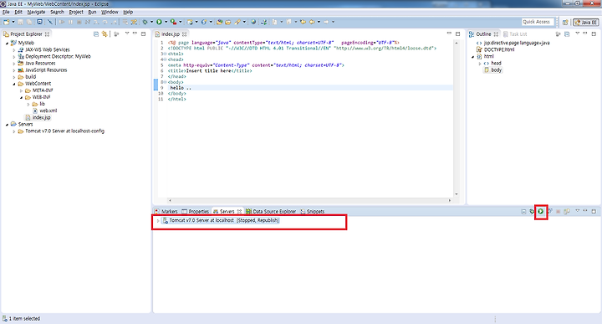Minimize the Project Explorer view
602x324 pixels.
[x=135, y=33]
